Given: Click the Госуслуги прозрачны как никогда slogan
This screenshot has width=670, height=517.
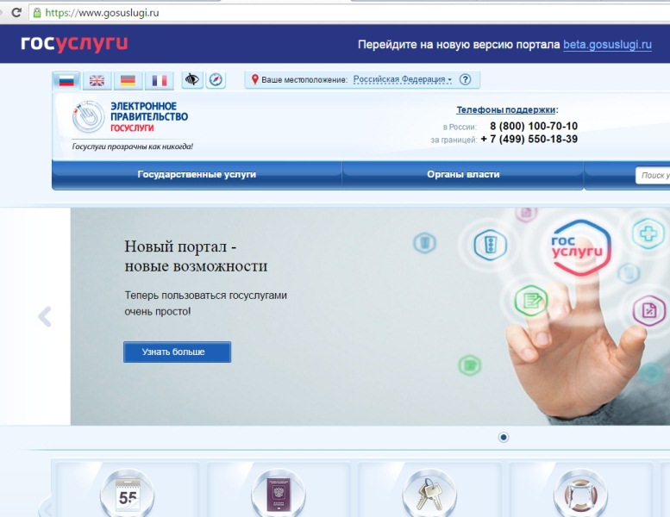Looking at the screenshot, I should click(133, 146).
